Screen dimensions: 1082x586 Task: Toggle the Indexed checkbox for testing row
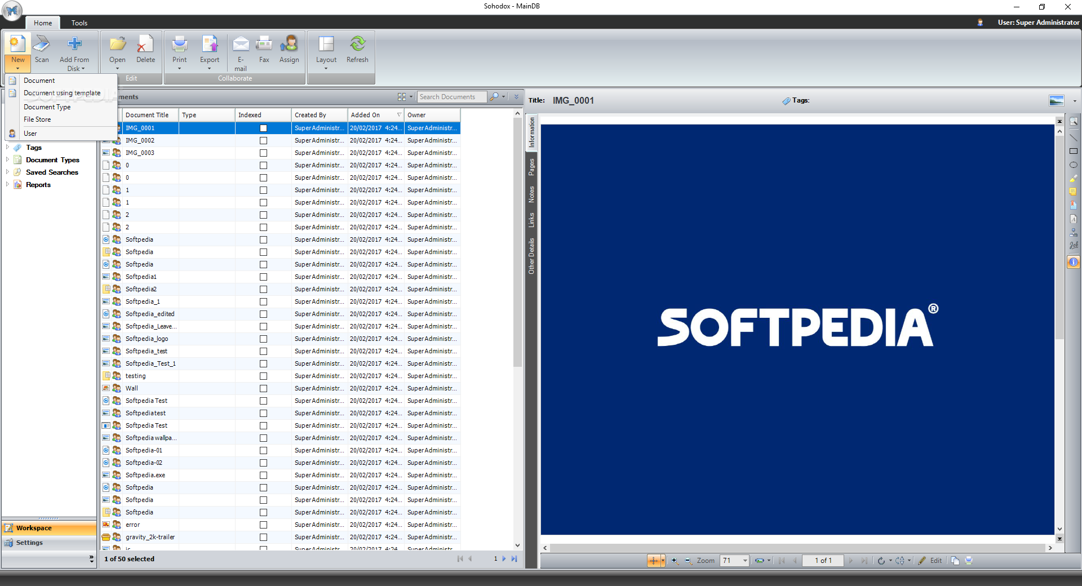[263, 376]
